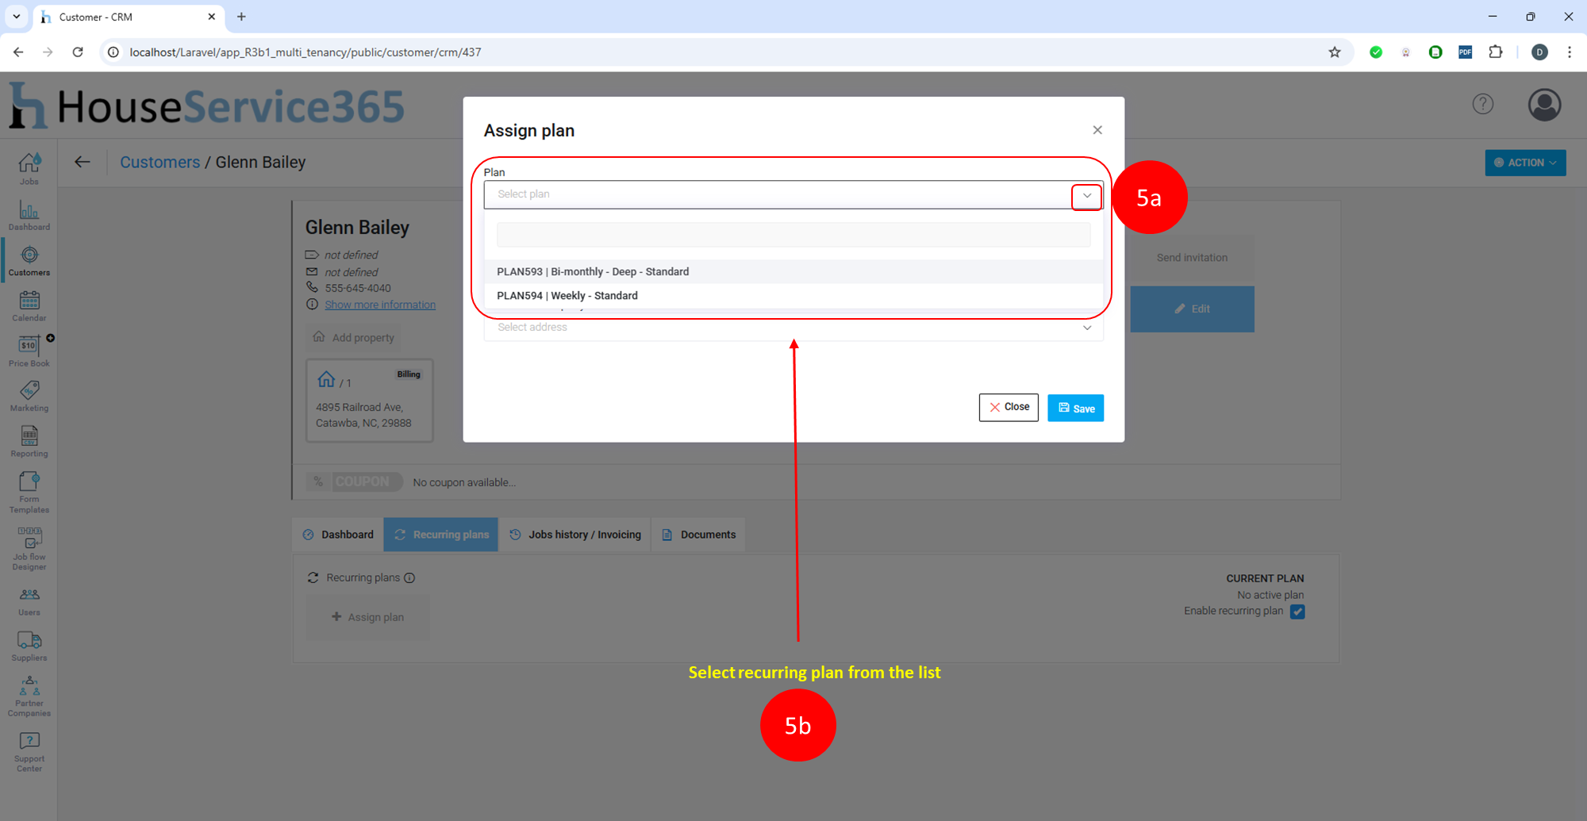1587x821 pixels.
Task: Open Suppliers truck icon in sidebar
Action: tap(29, 645)
